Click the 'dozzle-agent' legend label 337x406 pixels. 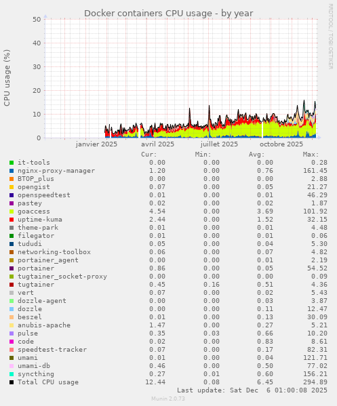point(42,301)
